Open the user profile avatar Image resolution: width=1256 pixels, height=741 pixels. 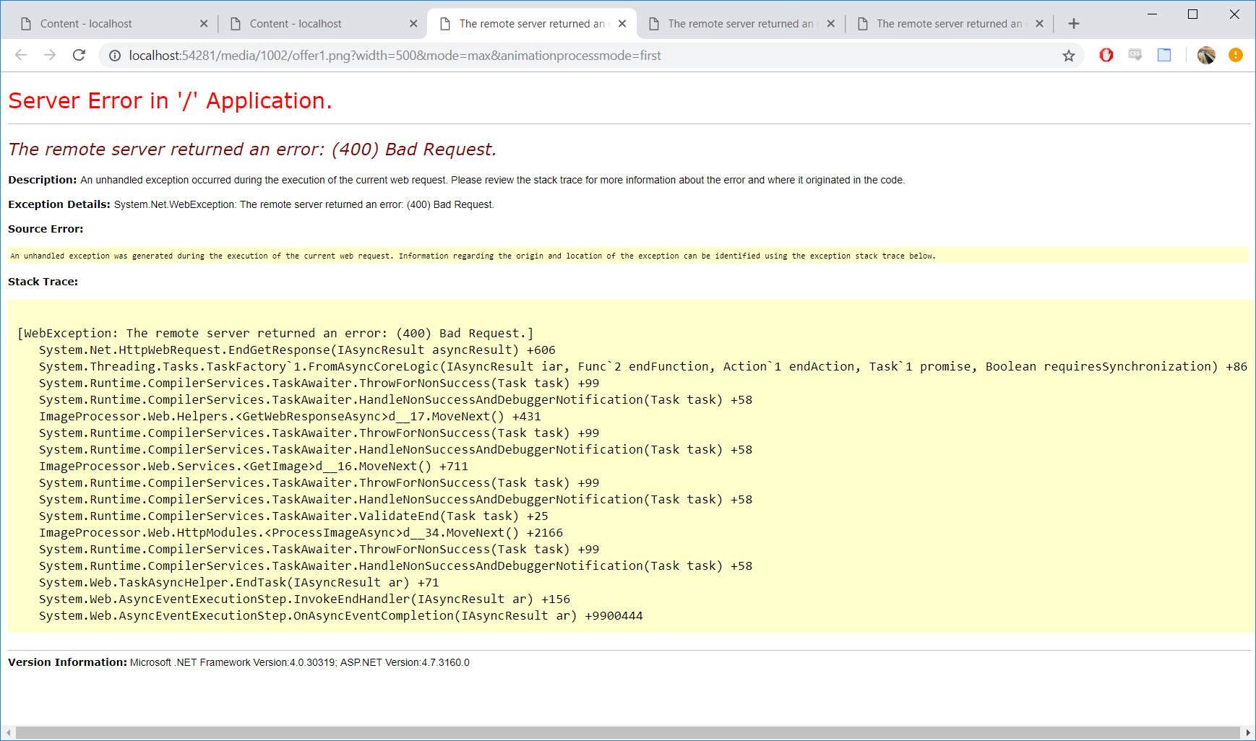click(x=1206, y=55)
